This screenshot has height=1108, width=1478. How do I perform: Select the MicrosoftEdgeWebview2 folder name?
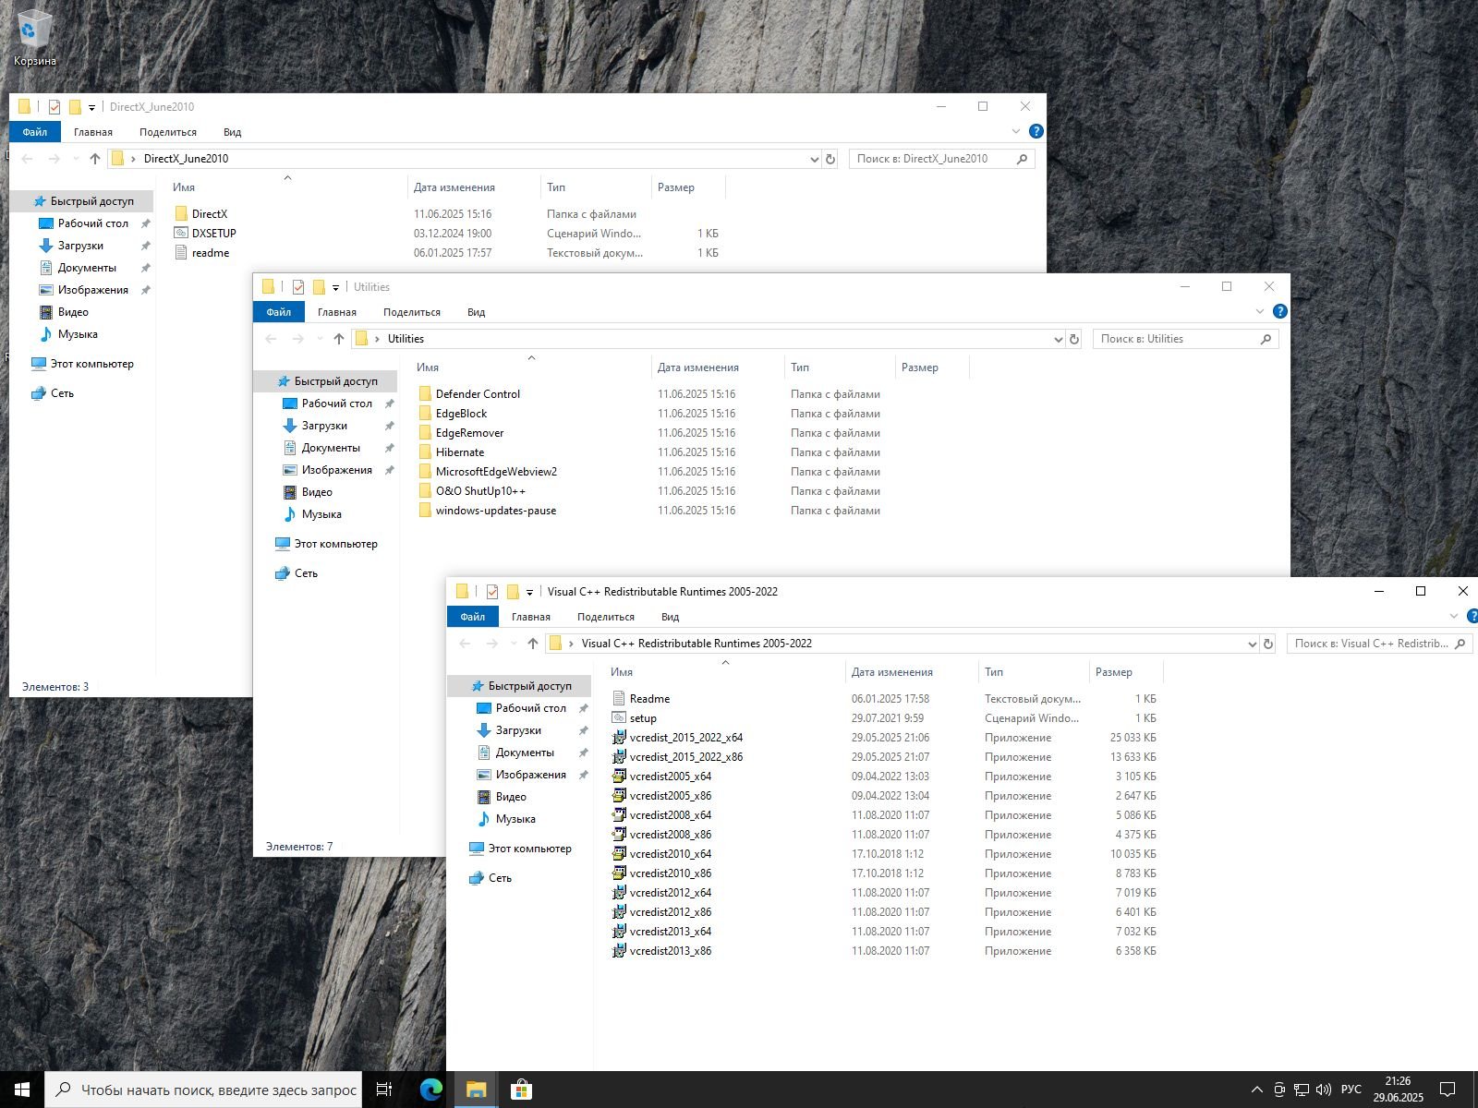point(496,472)
